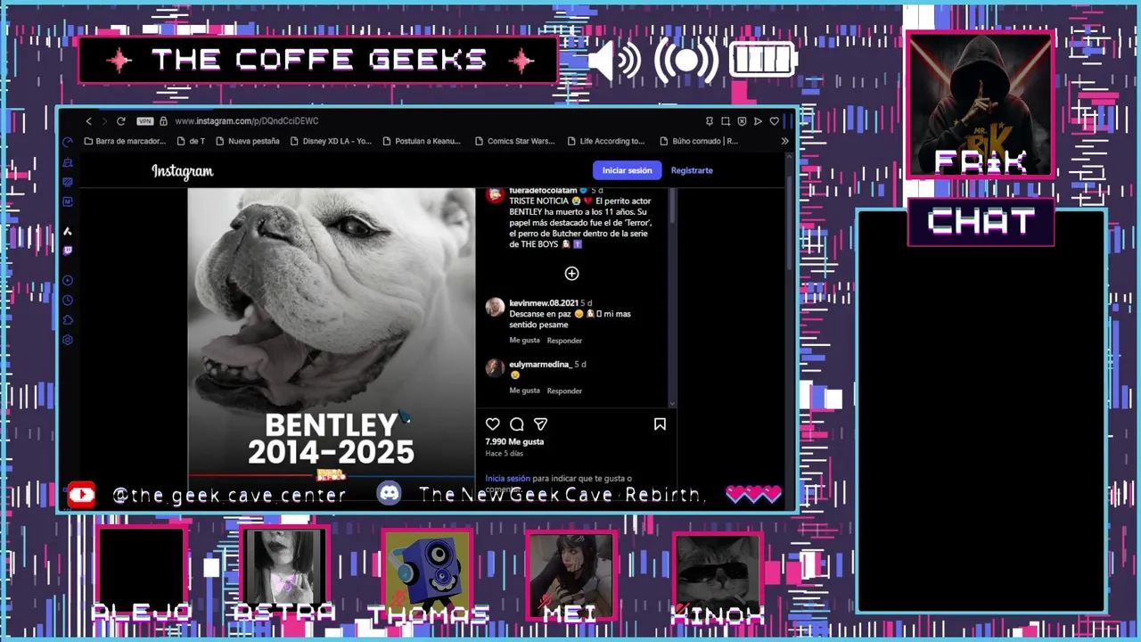Open the Aria AI sidebar icon
This screenshot has width=1141, height=642.
coord(68,231)
